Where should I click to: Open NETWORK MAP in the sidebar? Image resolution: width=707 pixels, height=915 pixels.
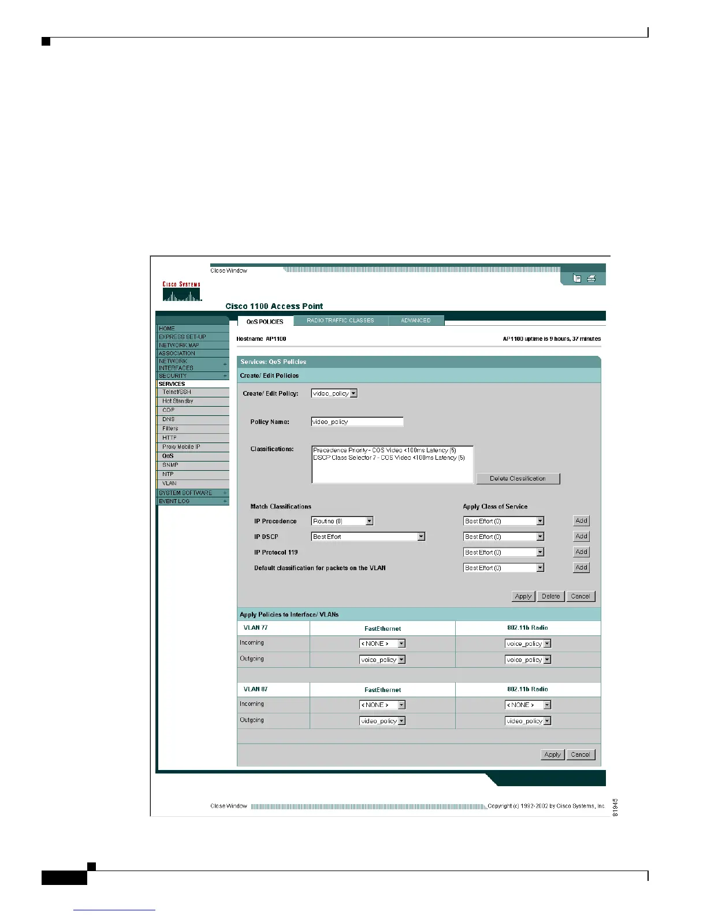193,345
